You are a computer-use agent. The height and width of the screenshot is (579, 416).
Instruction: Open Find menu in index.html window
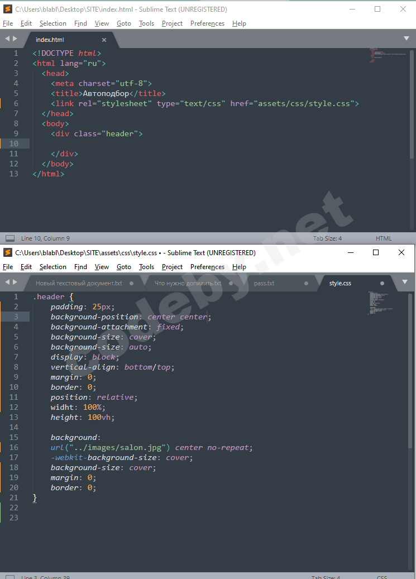point(80,23)
